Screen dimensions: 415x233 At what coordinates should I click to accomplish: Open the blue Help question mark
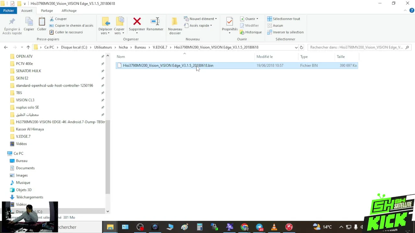tap(412, 11)
